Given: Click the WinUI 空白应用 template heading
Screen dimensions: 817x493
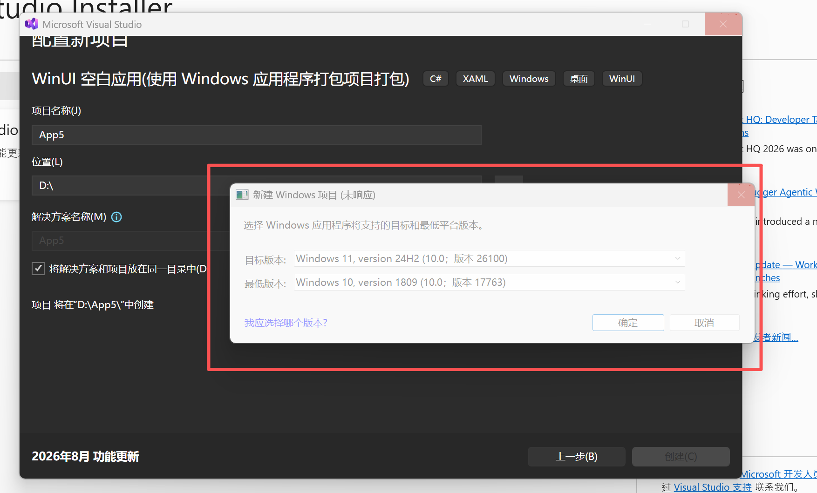Looking at the screenshot, I should (220, 79).
